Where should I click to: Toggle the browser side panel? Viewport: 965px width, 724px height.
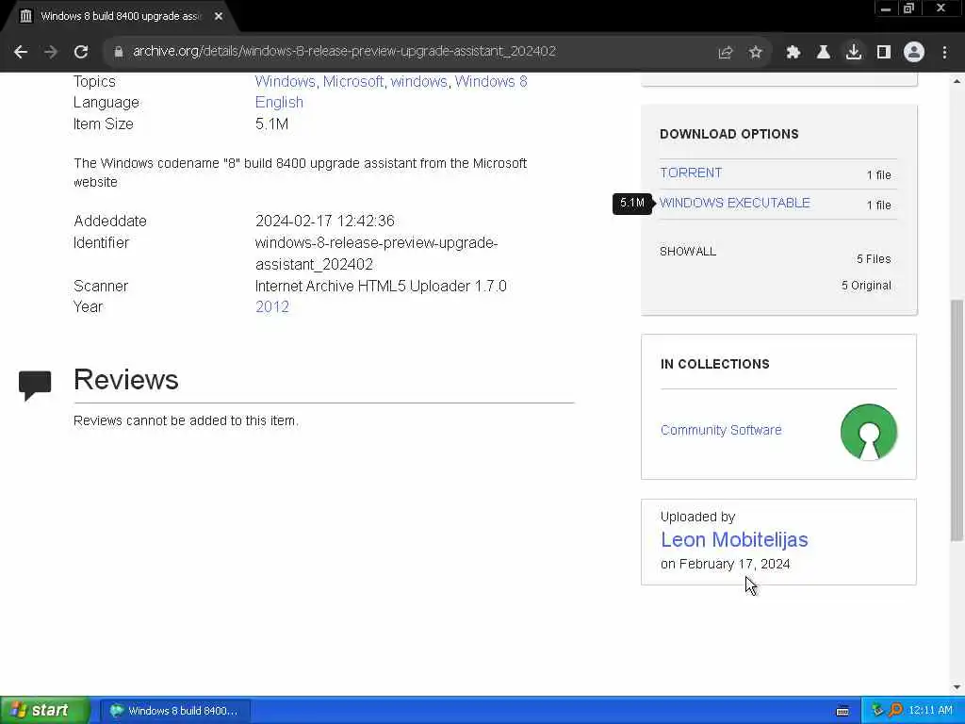[x=884, y=53]
